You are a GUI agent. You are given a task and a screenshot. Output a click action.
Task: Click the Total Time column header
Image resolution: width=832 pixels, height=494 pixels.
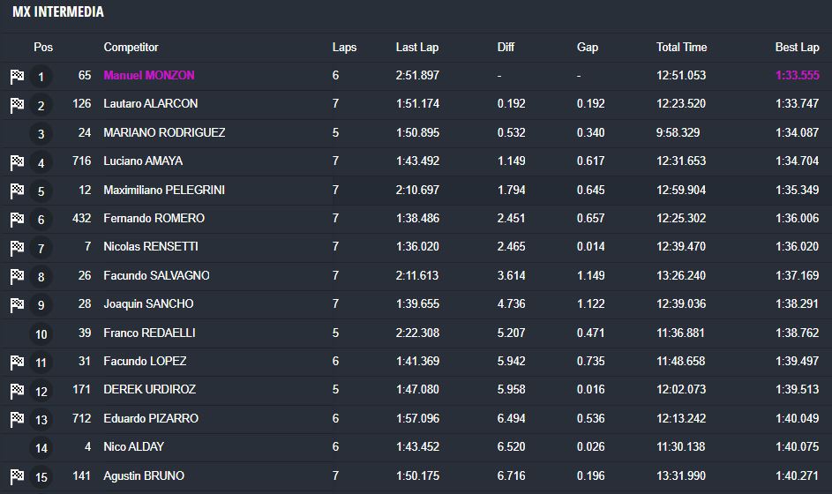click(x=681, y=48)
